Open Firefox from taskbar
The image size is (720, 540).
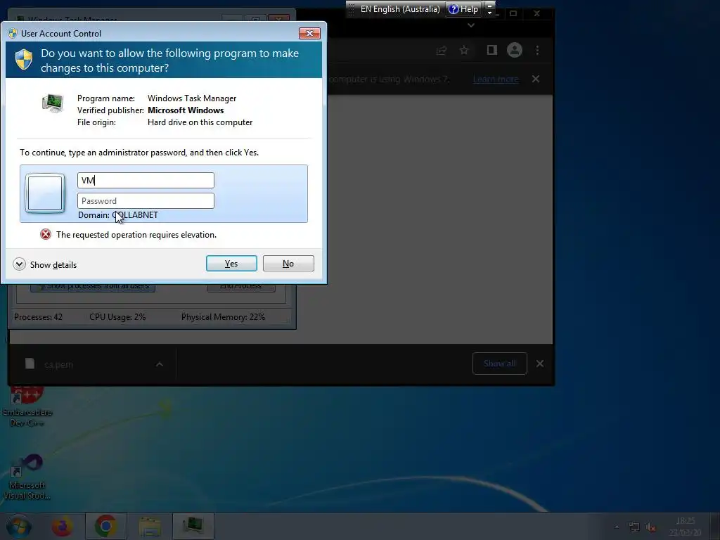pyautogui.click(x=62, y=526)
